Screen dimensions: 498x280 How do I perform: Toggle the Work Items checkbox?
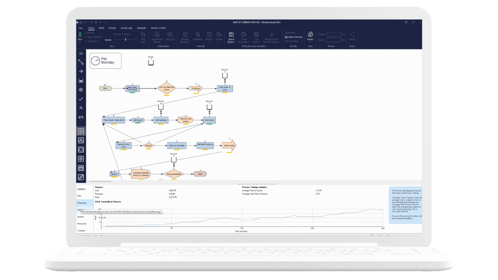(x=286, y=41)
